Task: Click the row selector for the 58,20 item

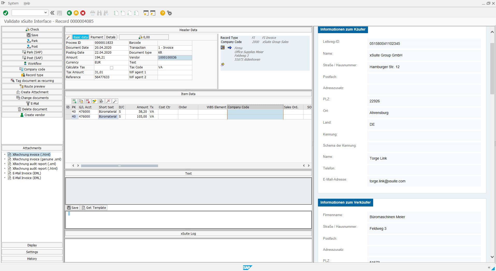Action: click(68, 112)
